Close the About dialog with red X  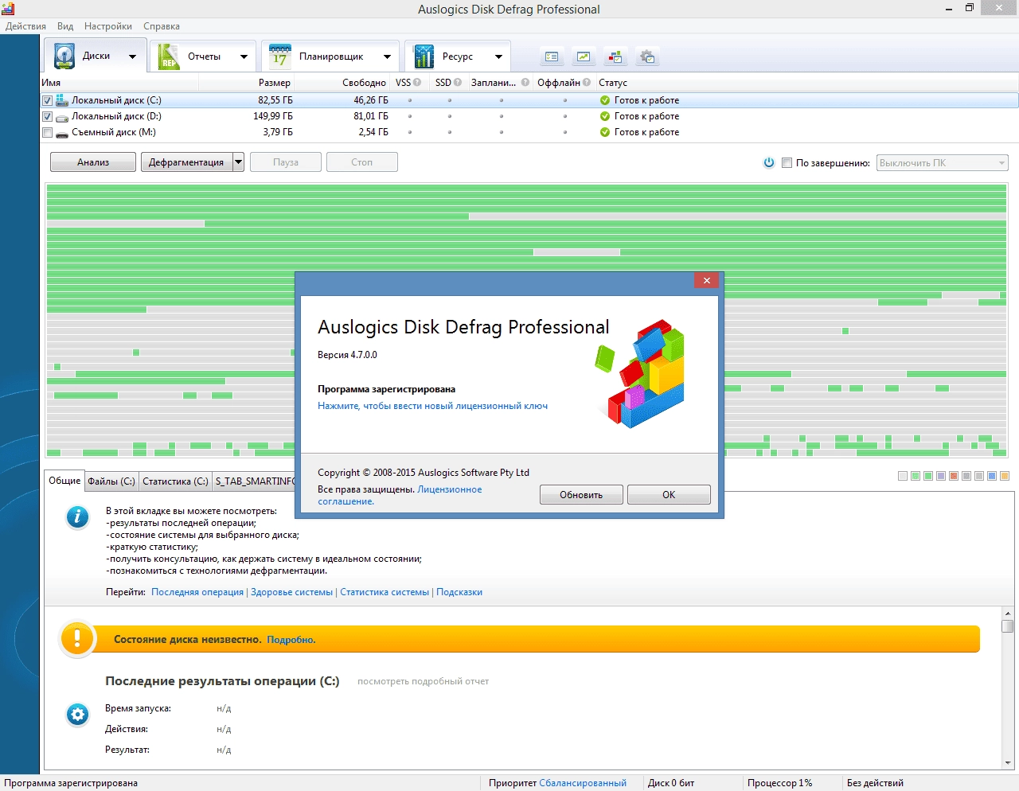click(706, 280)
